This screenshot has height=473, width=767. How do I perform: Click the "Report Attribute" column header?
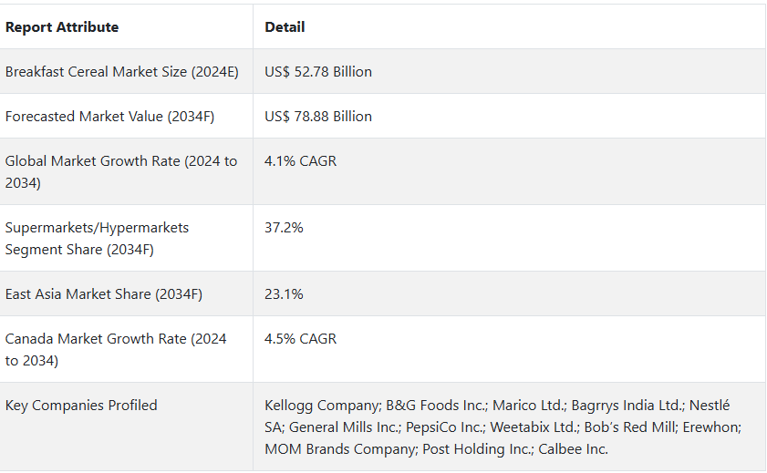pos(62,27)
